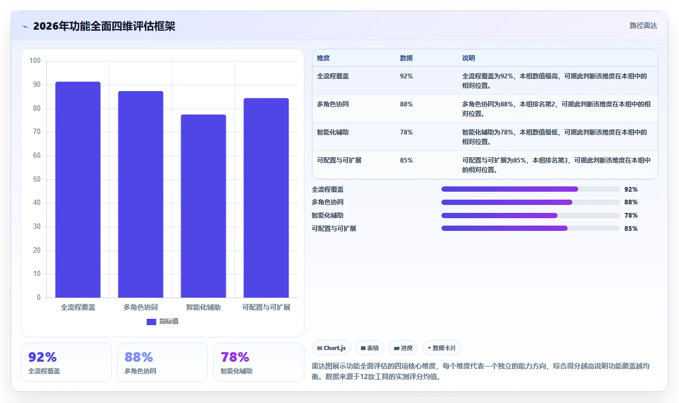679x403 pixels.
Task: Select the 表格 tag chip
Action: pyautogui.click(x=370, y=348)
